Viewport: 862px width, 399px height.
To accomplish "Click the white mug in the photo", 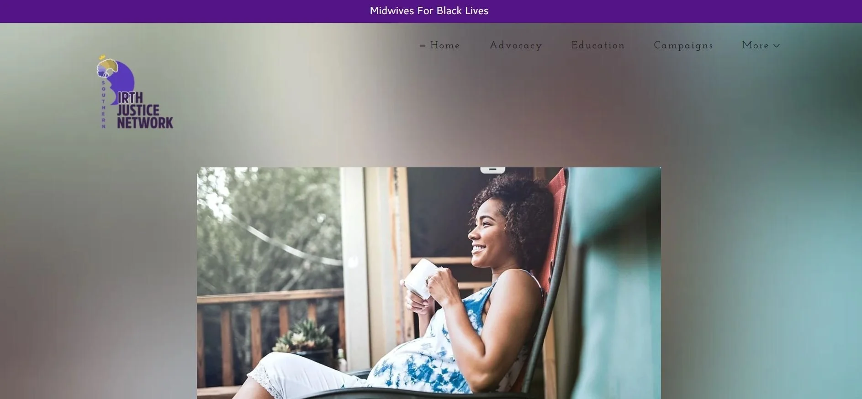I will (x=422, y=278).
